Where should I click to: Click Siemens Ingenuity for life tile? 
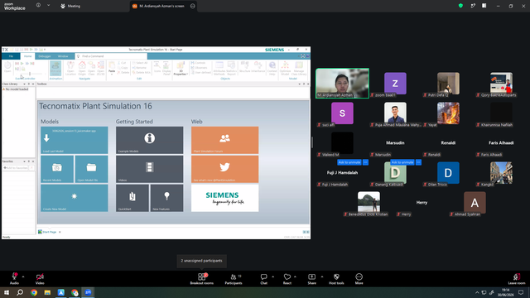pos(224,198)
